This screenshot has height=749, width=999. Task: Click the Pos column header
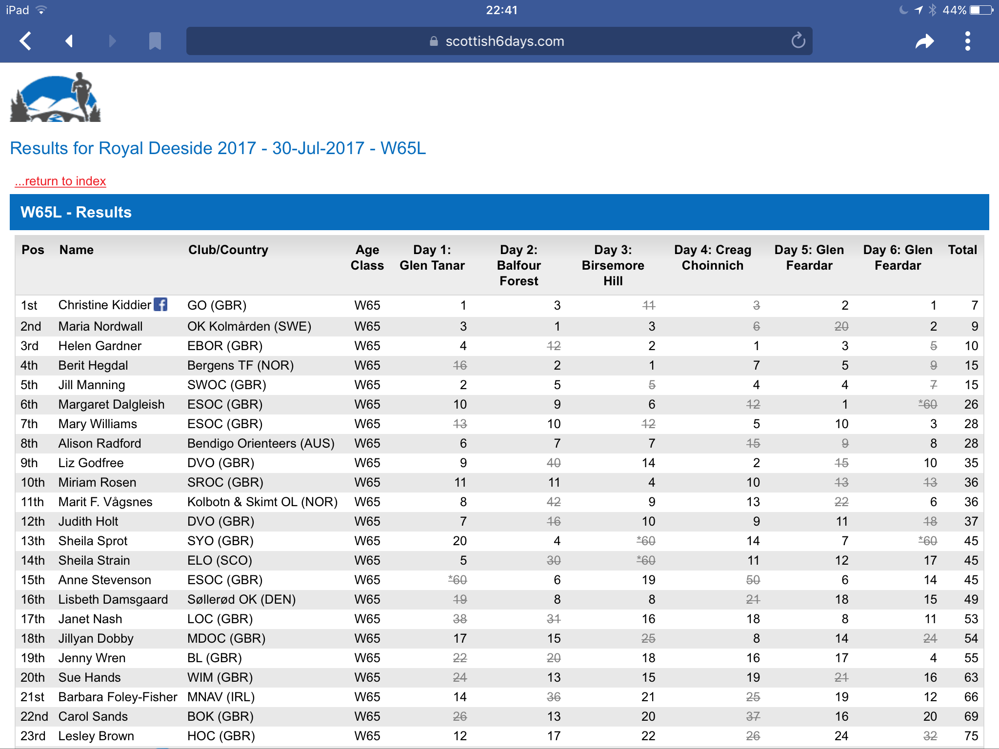[x=33, y=250]
